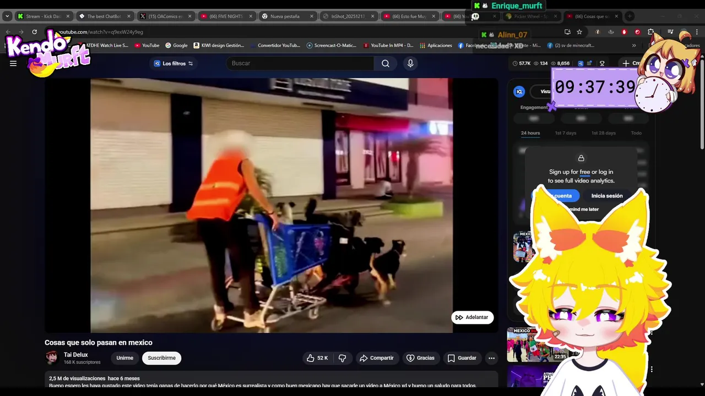Click the 2,5 M de visualizaciones description text
This screenshot has width=705, height=396.
76,378
